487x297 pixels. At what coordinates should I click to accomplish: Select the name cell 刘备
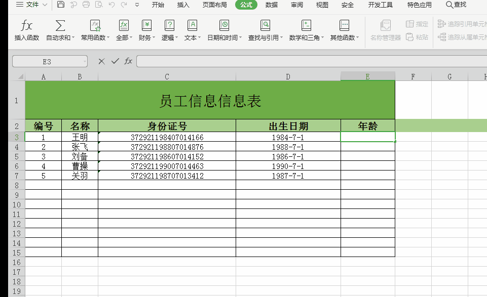point(80,156)
